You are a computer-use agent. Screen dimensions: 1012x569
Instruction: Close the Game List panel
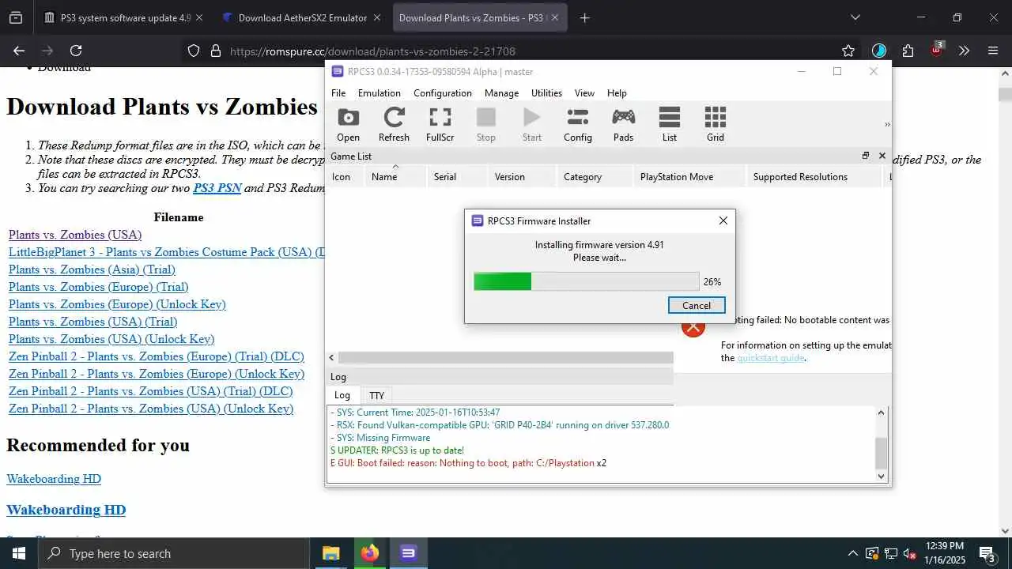pos(882,156)
